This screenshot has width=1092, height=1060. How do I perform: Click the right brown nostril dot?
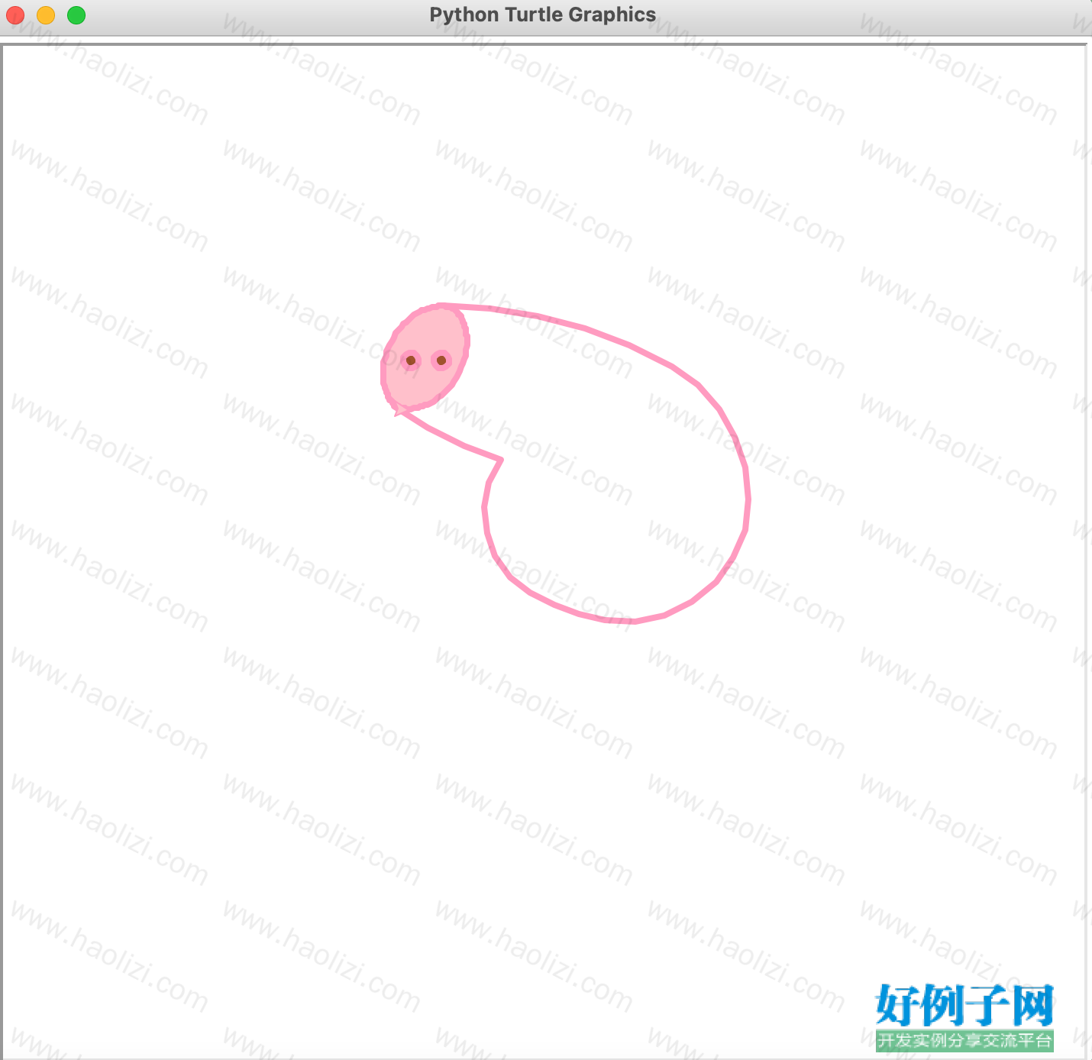click(441, 360)
